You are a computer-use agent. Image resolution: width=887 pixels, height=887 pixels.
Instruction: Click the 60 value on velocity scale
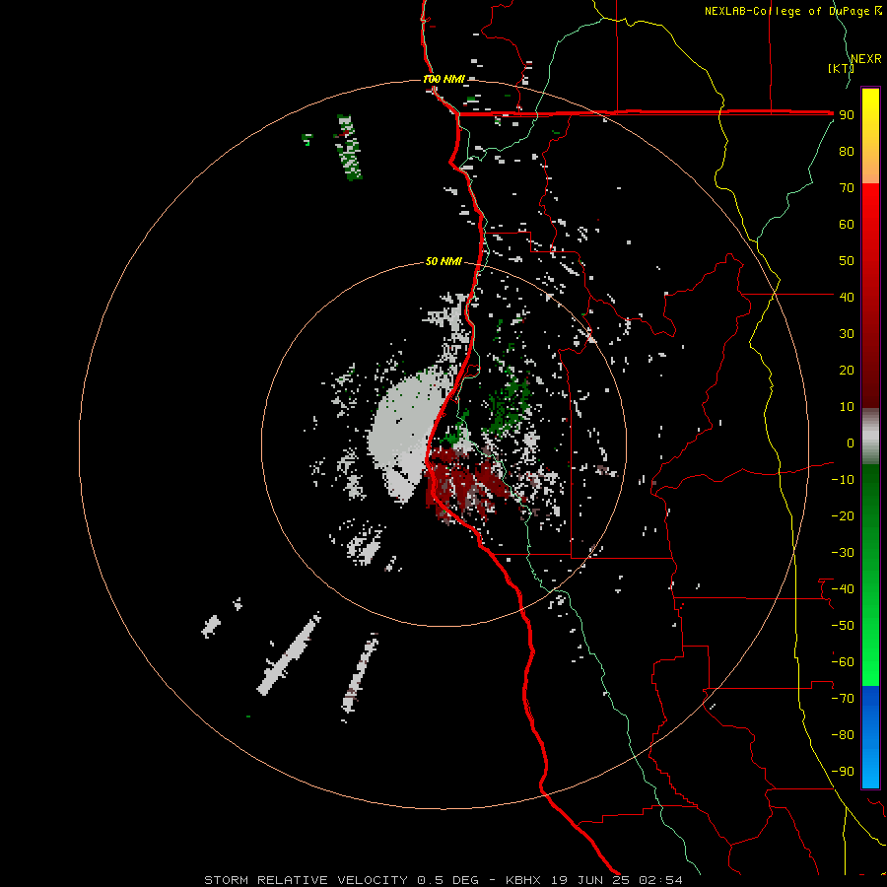click(847, 224)
